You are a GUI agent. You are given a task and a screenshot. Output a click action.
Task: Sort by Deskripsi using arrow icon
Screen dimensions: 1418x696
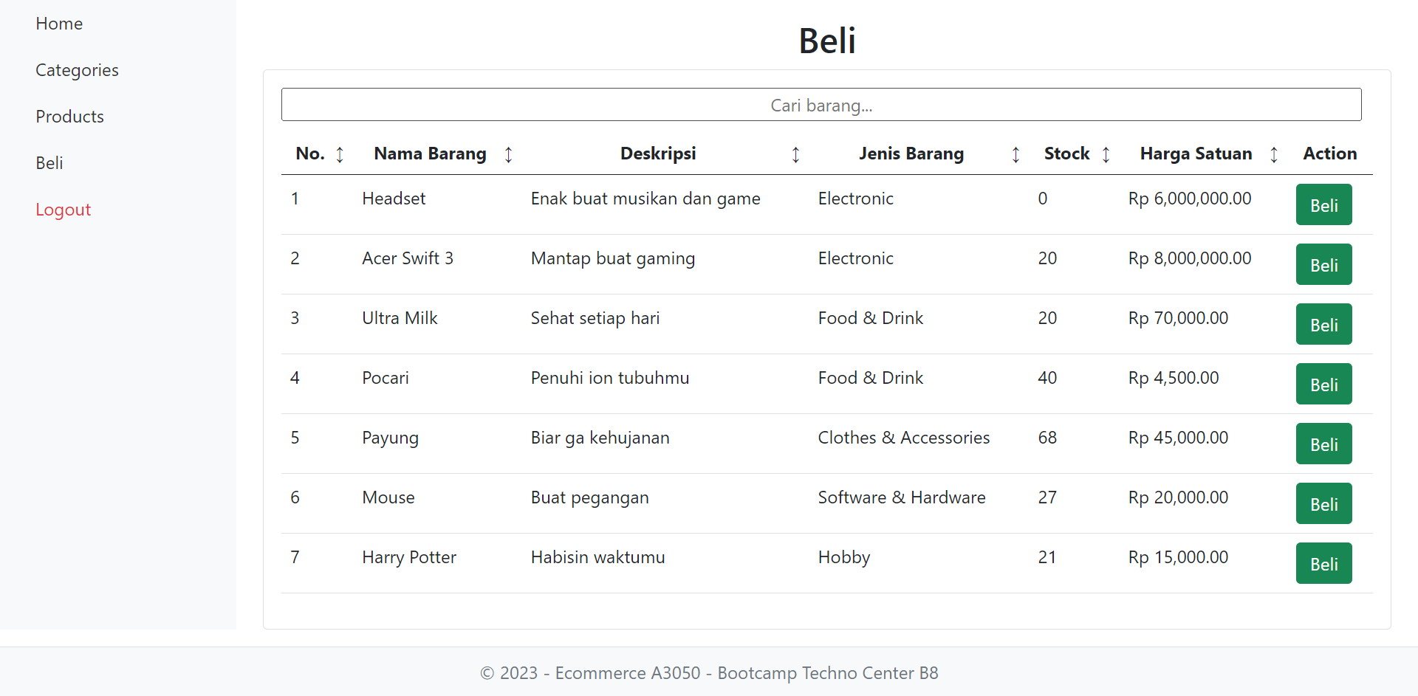(795, 154)
